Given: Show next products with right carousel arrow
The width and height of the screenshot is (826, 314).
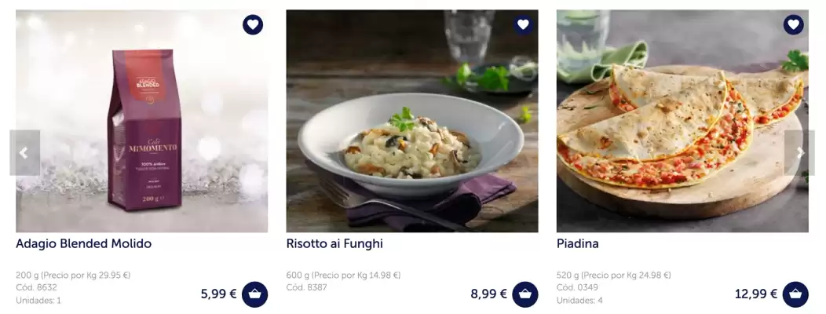Looking at the screenshot, I should [799, 153].
